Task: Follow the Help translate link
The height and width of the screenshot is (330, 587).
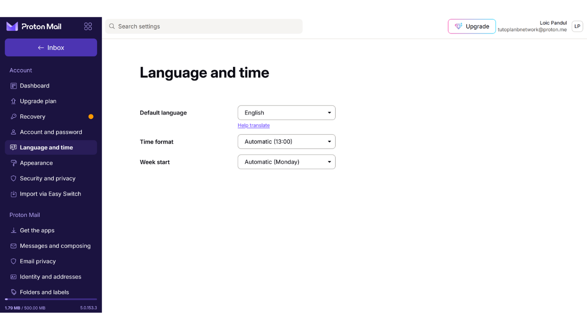Action: click(254, 126)
